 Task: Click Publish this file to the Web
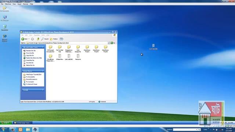34,58
